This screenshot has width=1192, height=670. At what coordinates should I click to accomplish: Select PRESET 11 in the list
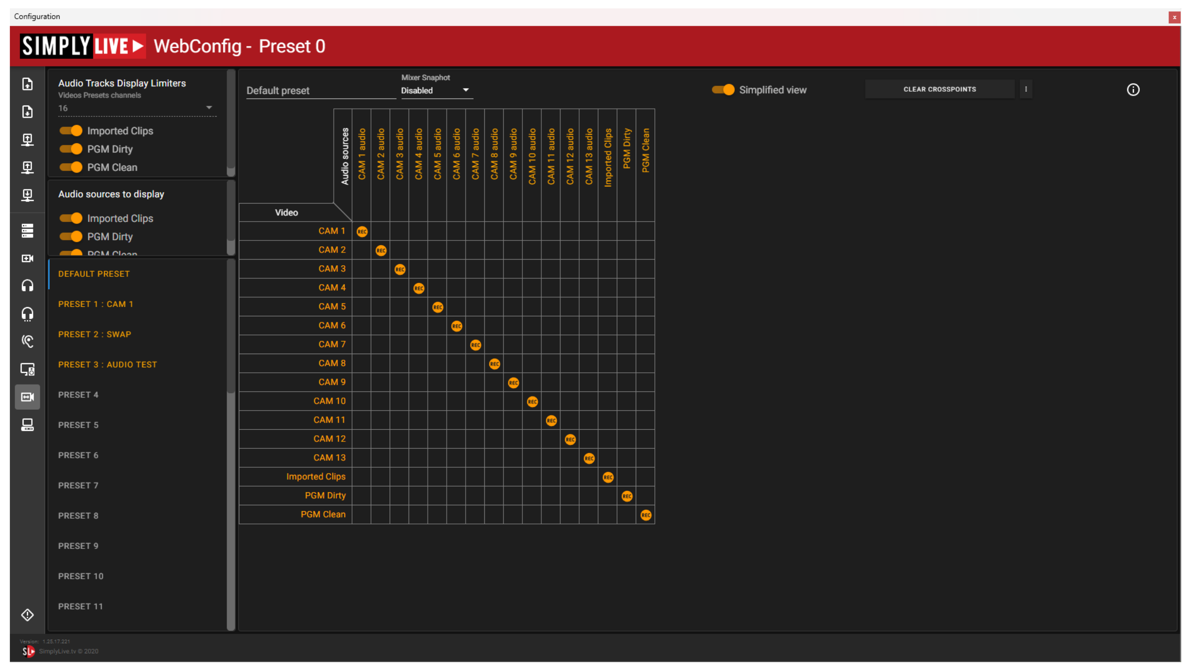click(138, 607)
